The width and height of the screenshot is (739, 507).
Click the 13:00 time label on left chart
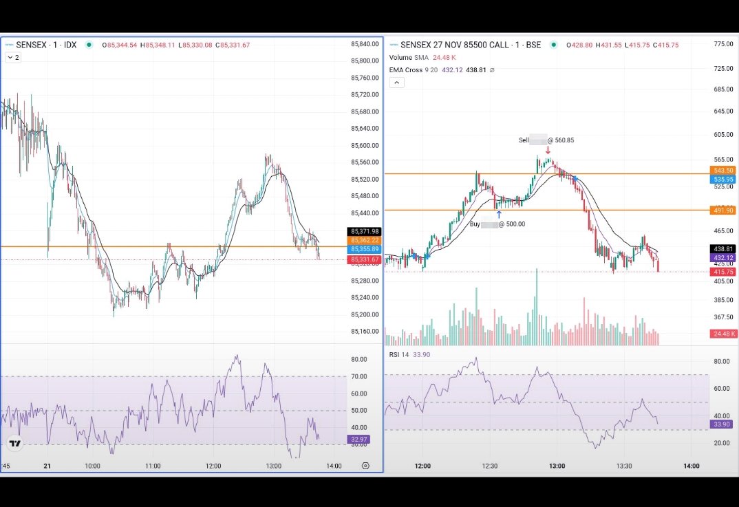click(x=273, y=466)
